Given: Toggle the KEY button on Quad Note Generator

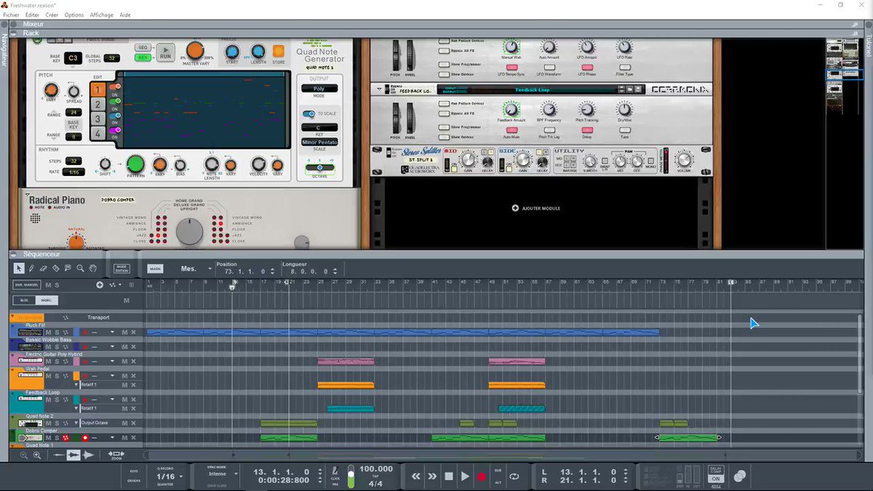Looking at the screenshot, I should (142, 57).
